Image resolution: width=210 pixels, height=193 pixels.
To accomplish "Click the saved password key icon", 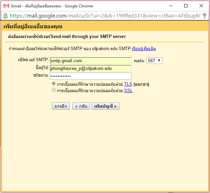I will [x=205, y=15].
